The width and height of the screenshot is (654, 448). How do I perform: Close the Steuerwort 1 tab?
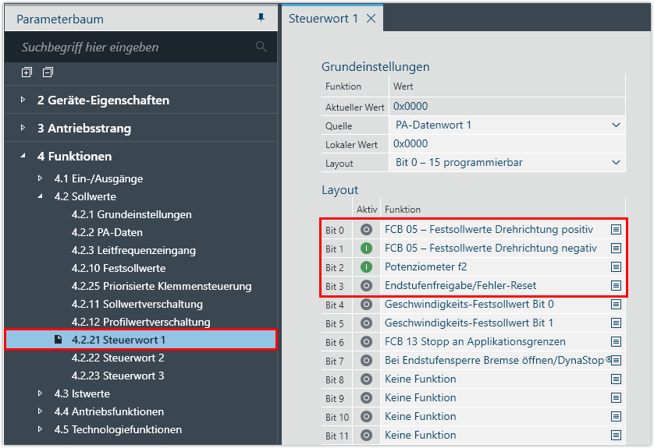point(371,19)
